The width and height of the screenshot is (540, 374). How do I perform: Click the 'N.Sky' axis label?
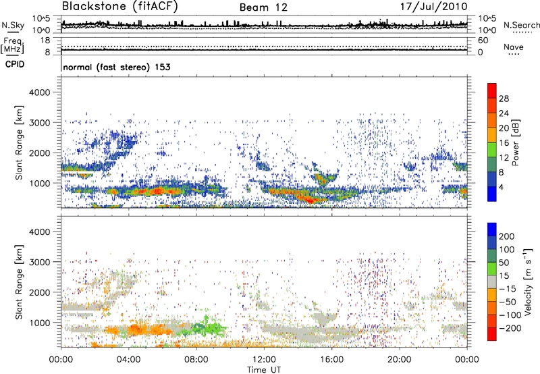point(13,25)
